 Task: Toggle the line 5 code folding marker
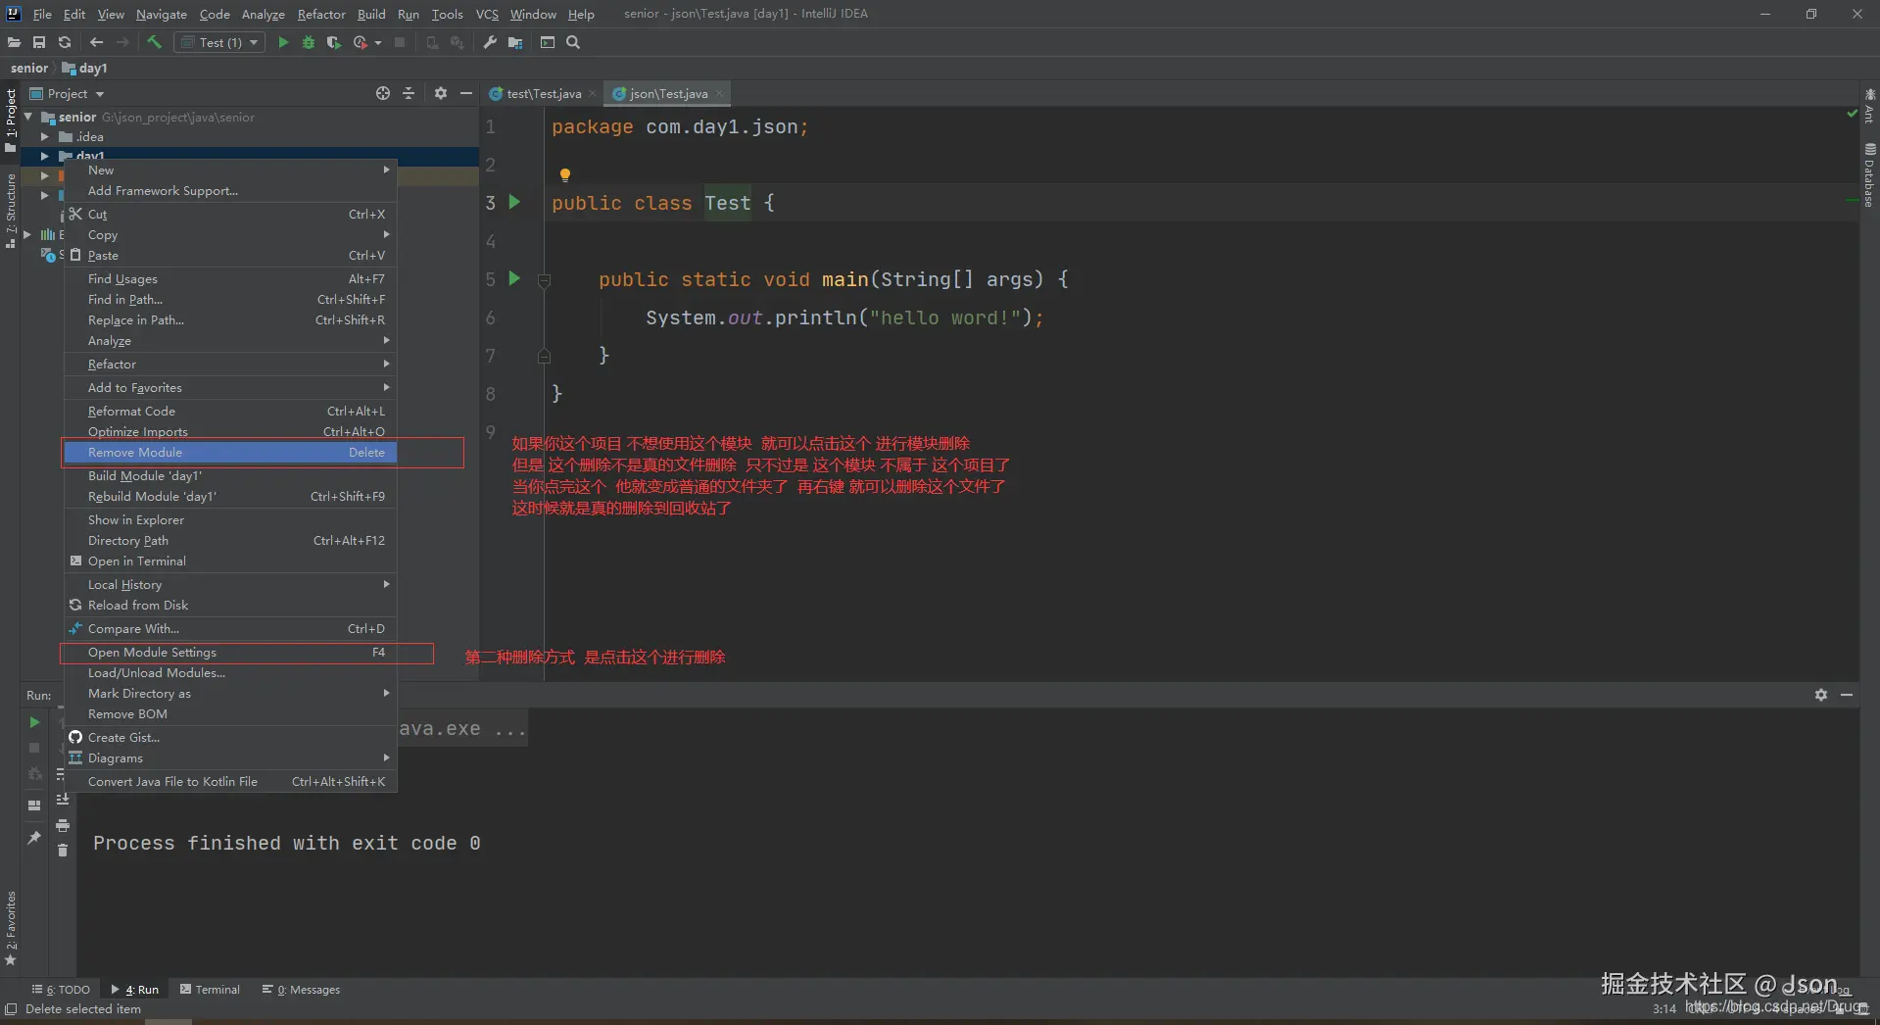pyautogui.click(x=544, y=280)
